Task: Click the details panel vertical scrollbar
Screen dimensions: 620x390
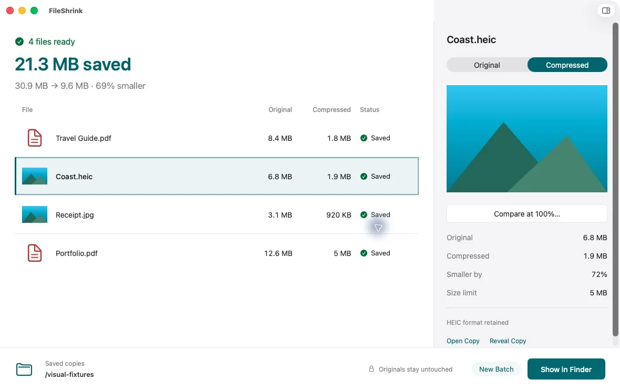Action: point(615,179)
